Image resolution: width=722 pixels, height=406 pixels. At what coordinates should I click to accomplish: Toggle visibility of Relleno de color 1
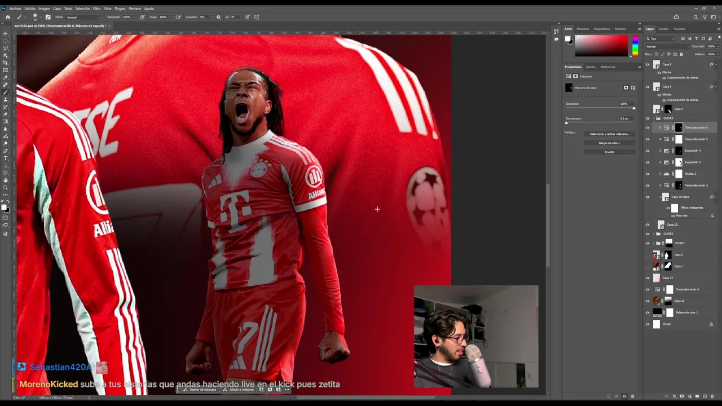coord(648,312)
